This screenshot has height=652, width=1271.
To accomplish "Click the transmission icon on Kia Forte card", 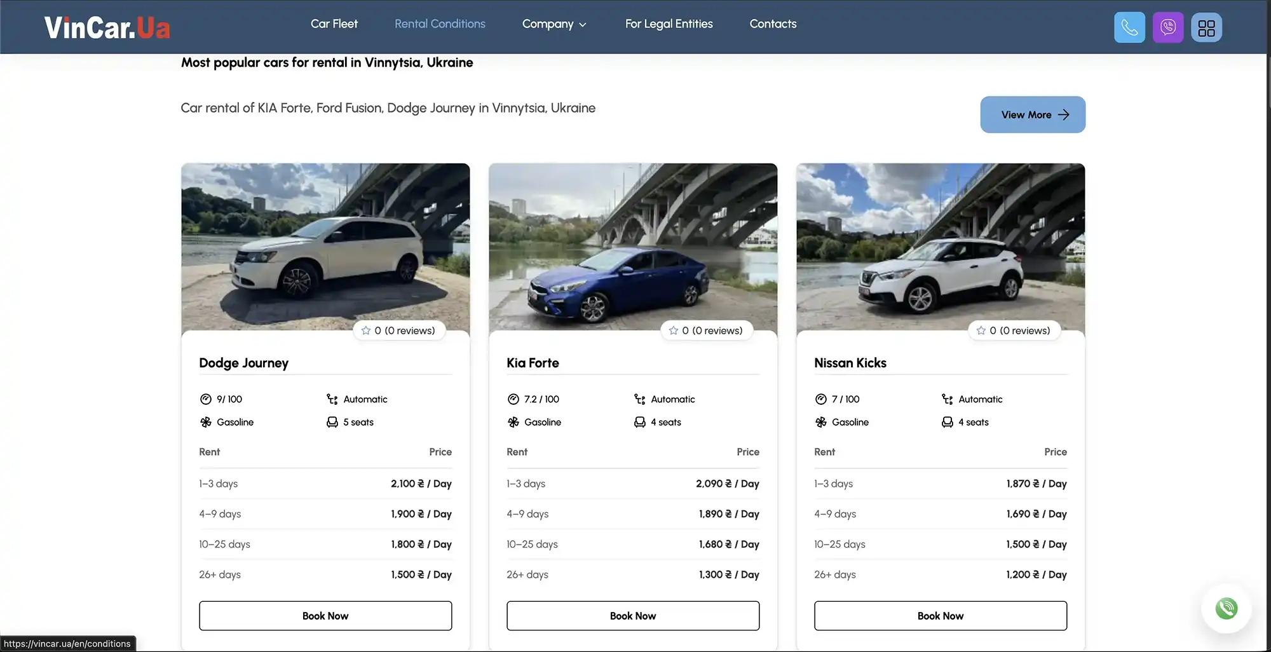I will click(x=640, y=399).
